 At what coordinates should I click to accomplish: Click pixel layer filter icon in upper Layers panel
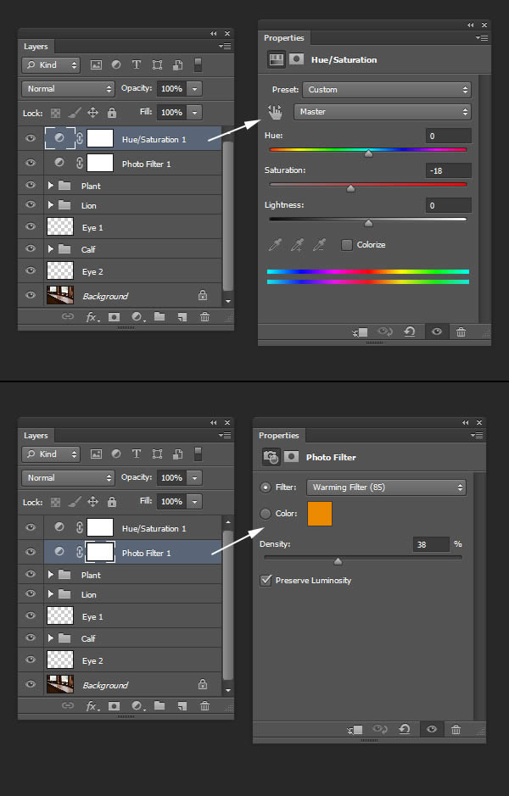tap(96, 65)
